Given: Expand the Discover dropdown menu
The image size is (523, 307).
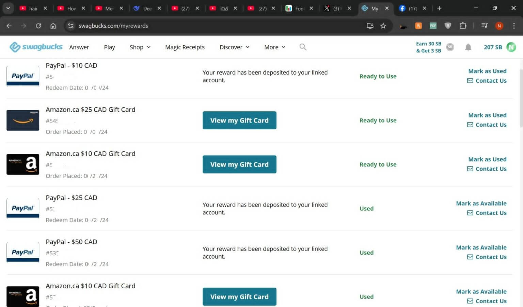Looking at the screenshot, I should pyautogui.click(x=234, y=47).
